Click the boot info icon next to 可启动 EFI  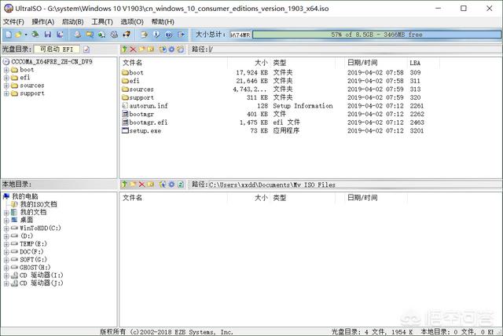pyautogui.click(x=86, y=49)
